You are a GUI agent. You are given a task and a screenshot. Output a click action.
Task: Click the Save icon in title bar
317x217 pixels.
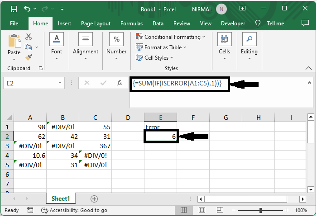click(x=14, y=9)
